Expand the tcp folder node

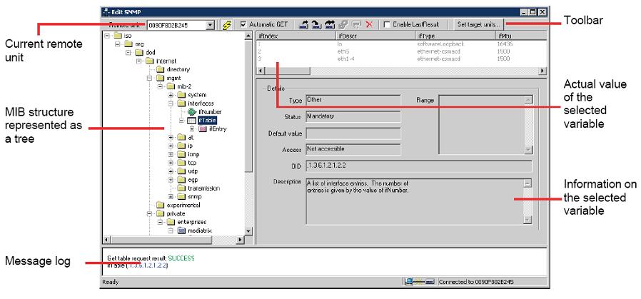171,163
